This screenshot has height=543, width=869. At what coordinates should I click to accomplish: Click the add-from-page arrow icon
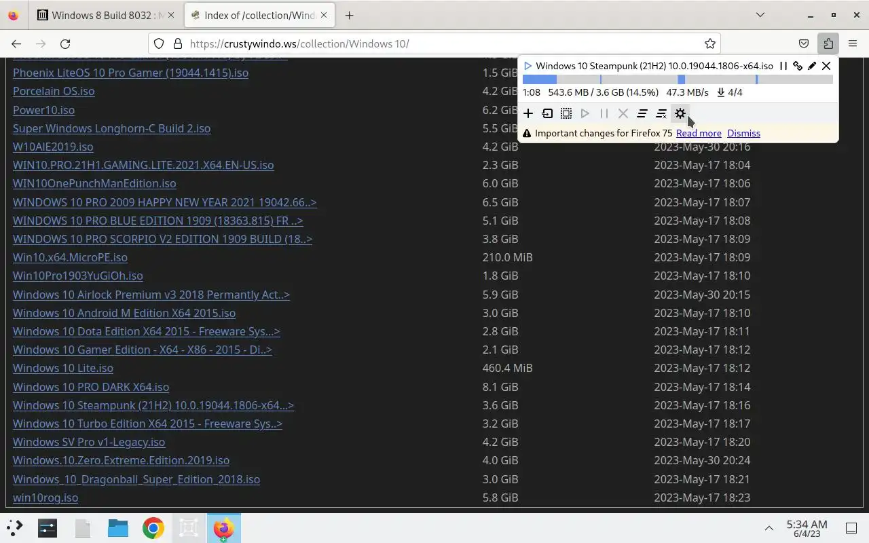547,113
